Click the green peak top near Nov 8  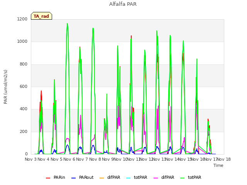[x=93, y=28]
